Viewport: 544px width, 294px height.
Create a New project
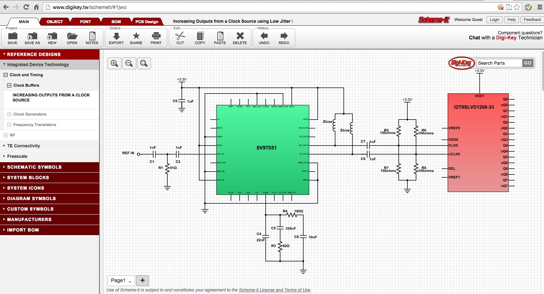tap(52, 38)
